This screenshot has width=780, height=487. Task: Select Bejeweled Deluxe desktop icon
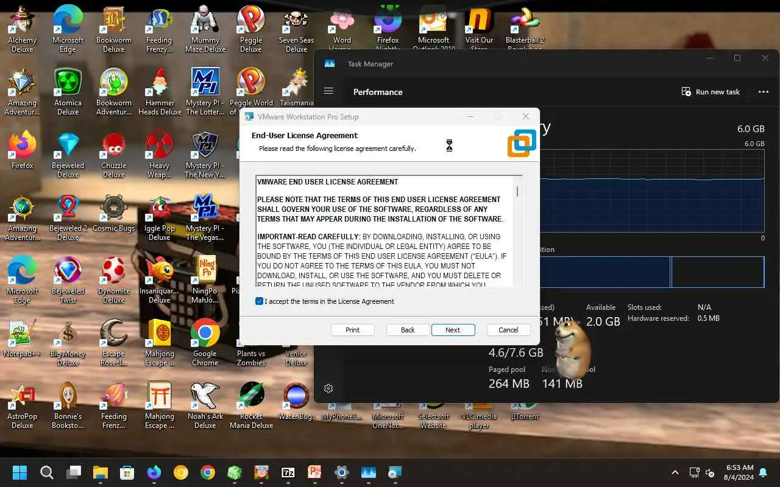[x=68, y=155]
